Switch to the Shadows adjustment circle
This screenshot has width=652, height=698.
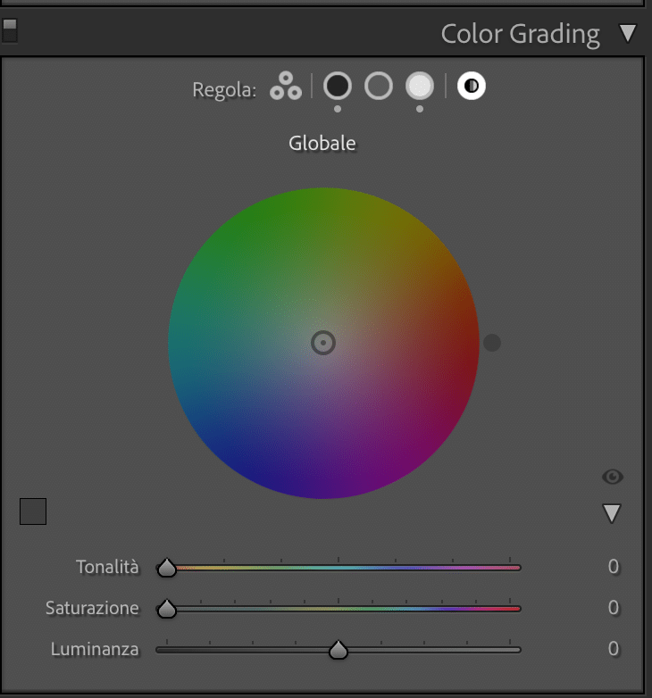(338, 86)
